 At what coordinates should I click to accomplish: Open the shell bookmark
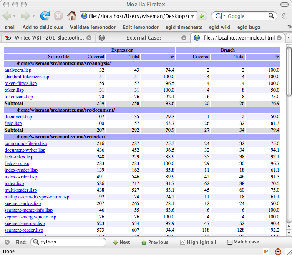point(10,27)
